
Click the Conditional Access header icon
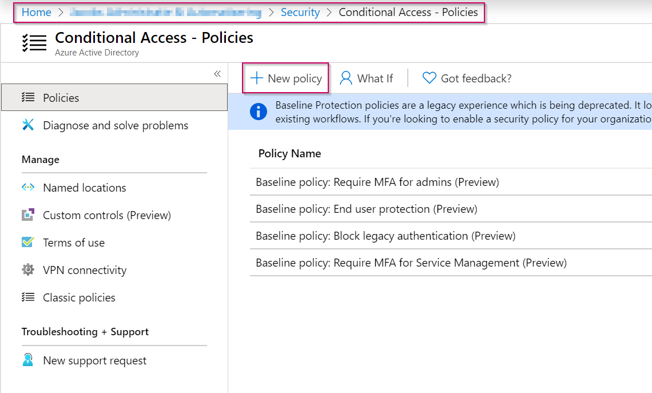tap(33, 42)
